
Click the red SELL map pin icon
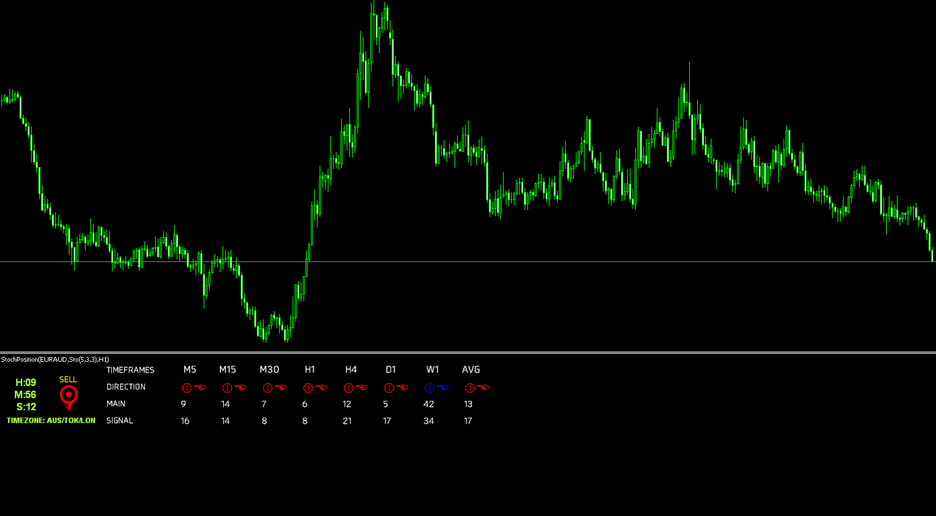pyautogui.click(x=69, y=398)
